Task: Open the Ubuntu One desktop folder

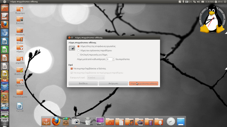Action: pyautogui.click(x=20, y=71)
